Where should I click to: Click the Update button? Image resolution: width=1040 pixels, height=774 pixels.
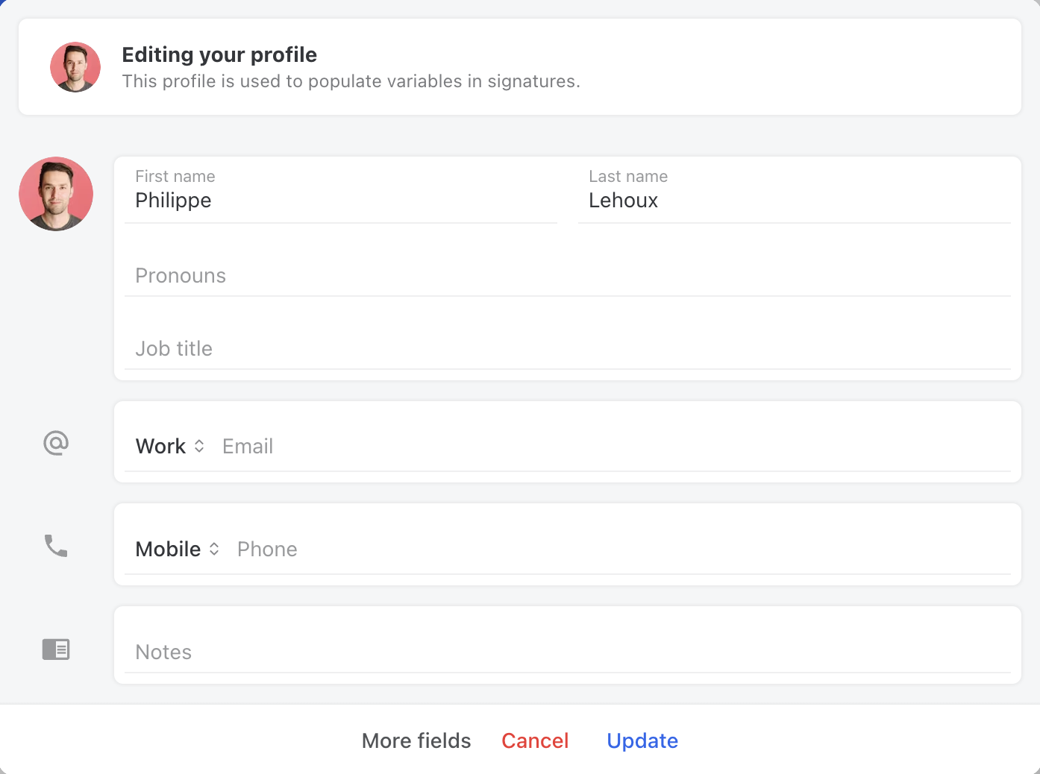pyautogui.click(x=642, y=740)
